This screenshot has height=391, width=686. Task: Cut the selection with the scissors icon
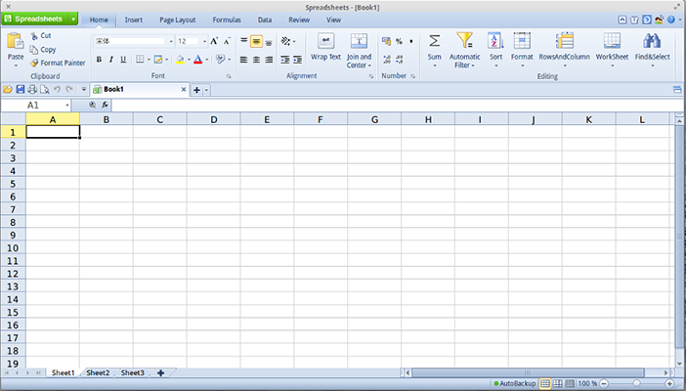click(34, 36)
